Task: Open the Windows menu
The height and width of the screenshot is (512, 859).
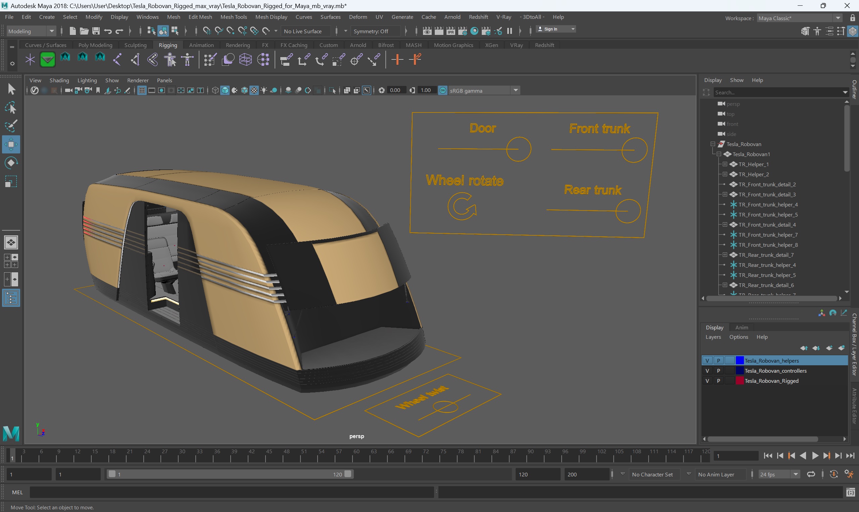Action: (x=147, y=16)
